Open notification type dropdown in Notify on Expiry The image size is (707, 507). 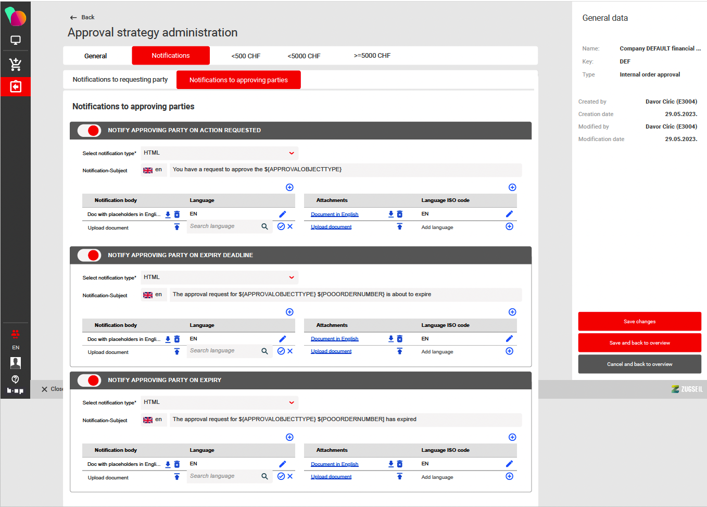[219, 402]
